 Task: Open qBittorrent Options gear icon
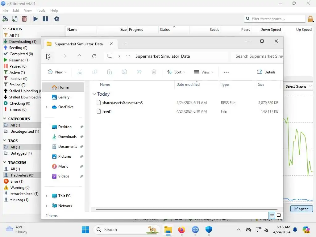click(57, 19)
